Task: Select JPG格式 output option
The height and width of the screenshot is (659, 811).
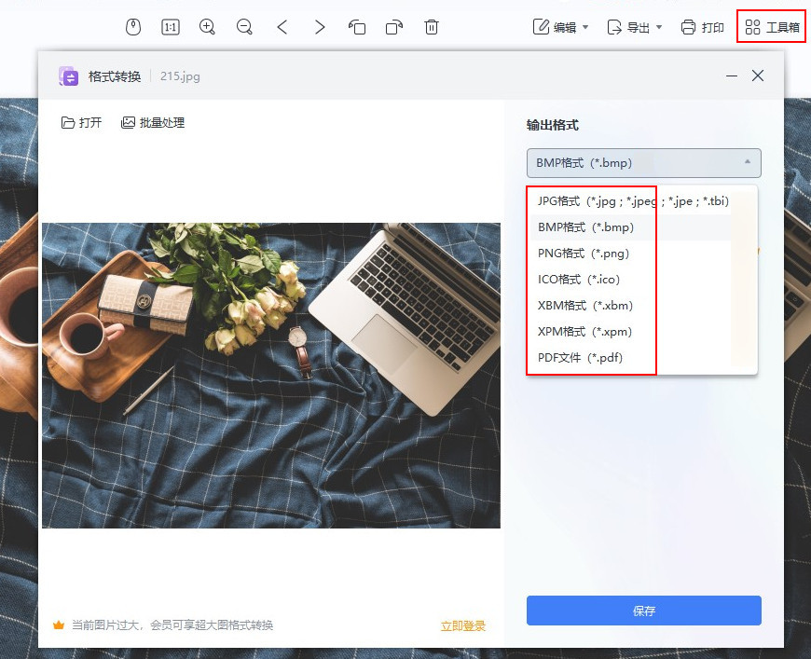Action: coord(633,200)
